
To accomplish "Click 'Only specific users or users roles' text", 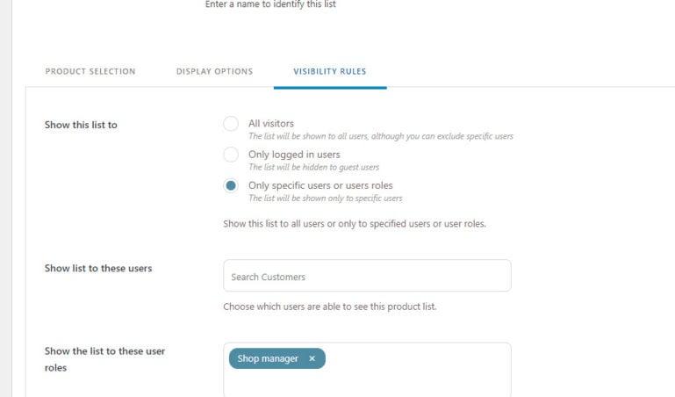I will point(320,185).
